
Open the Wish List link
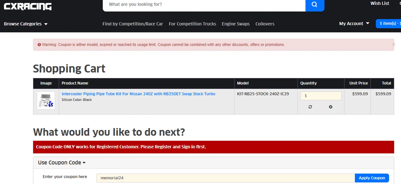pos(380,3)
